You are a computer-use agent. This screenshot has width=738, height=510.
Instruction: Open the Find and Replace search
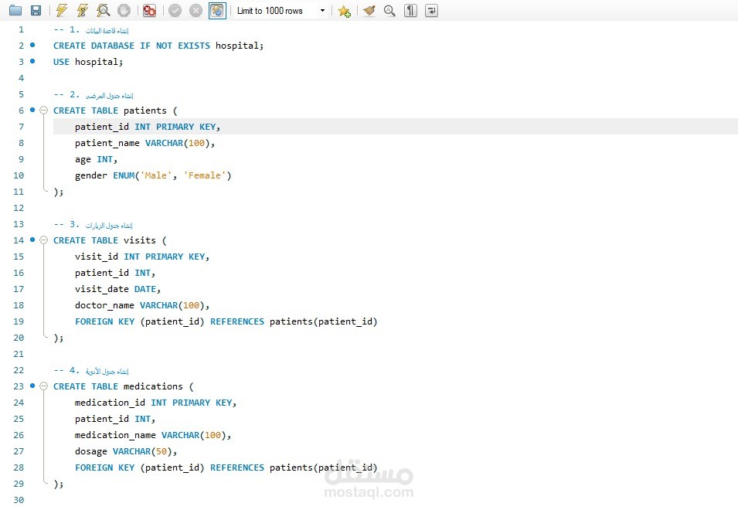(388, 11)
